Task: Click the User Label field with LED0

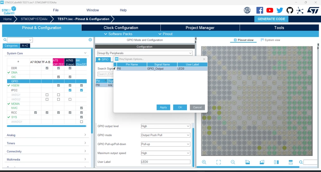Action: point(165,162)
